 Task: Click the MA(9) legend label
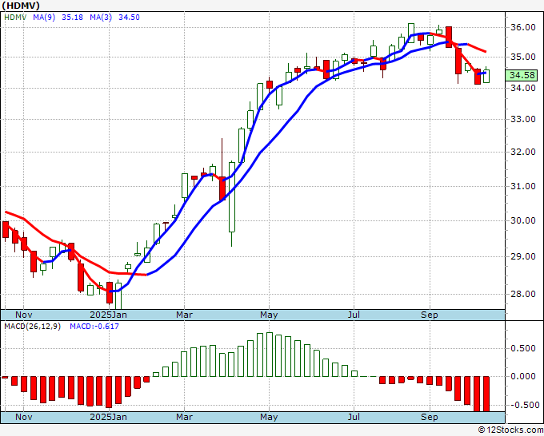[x=44, y=17]
